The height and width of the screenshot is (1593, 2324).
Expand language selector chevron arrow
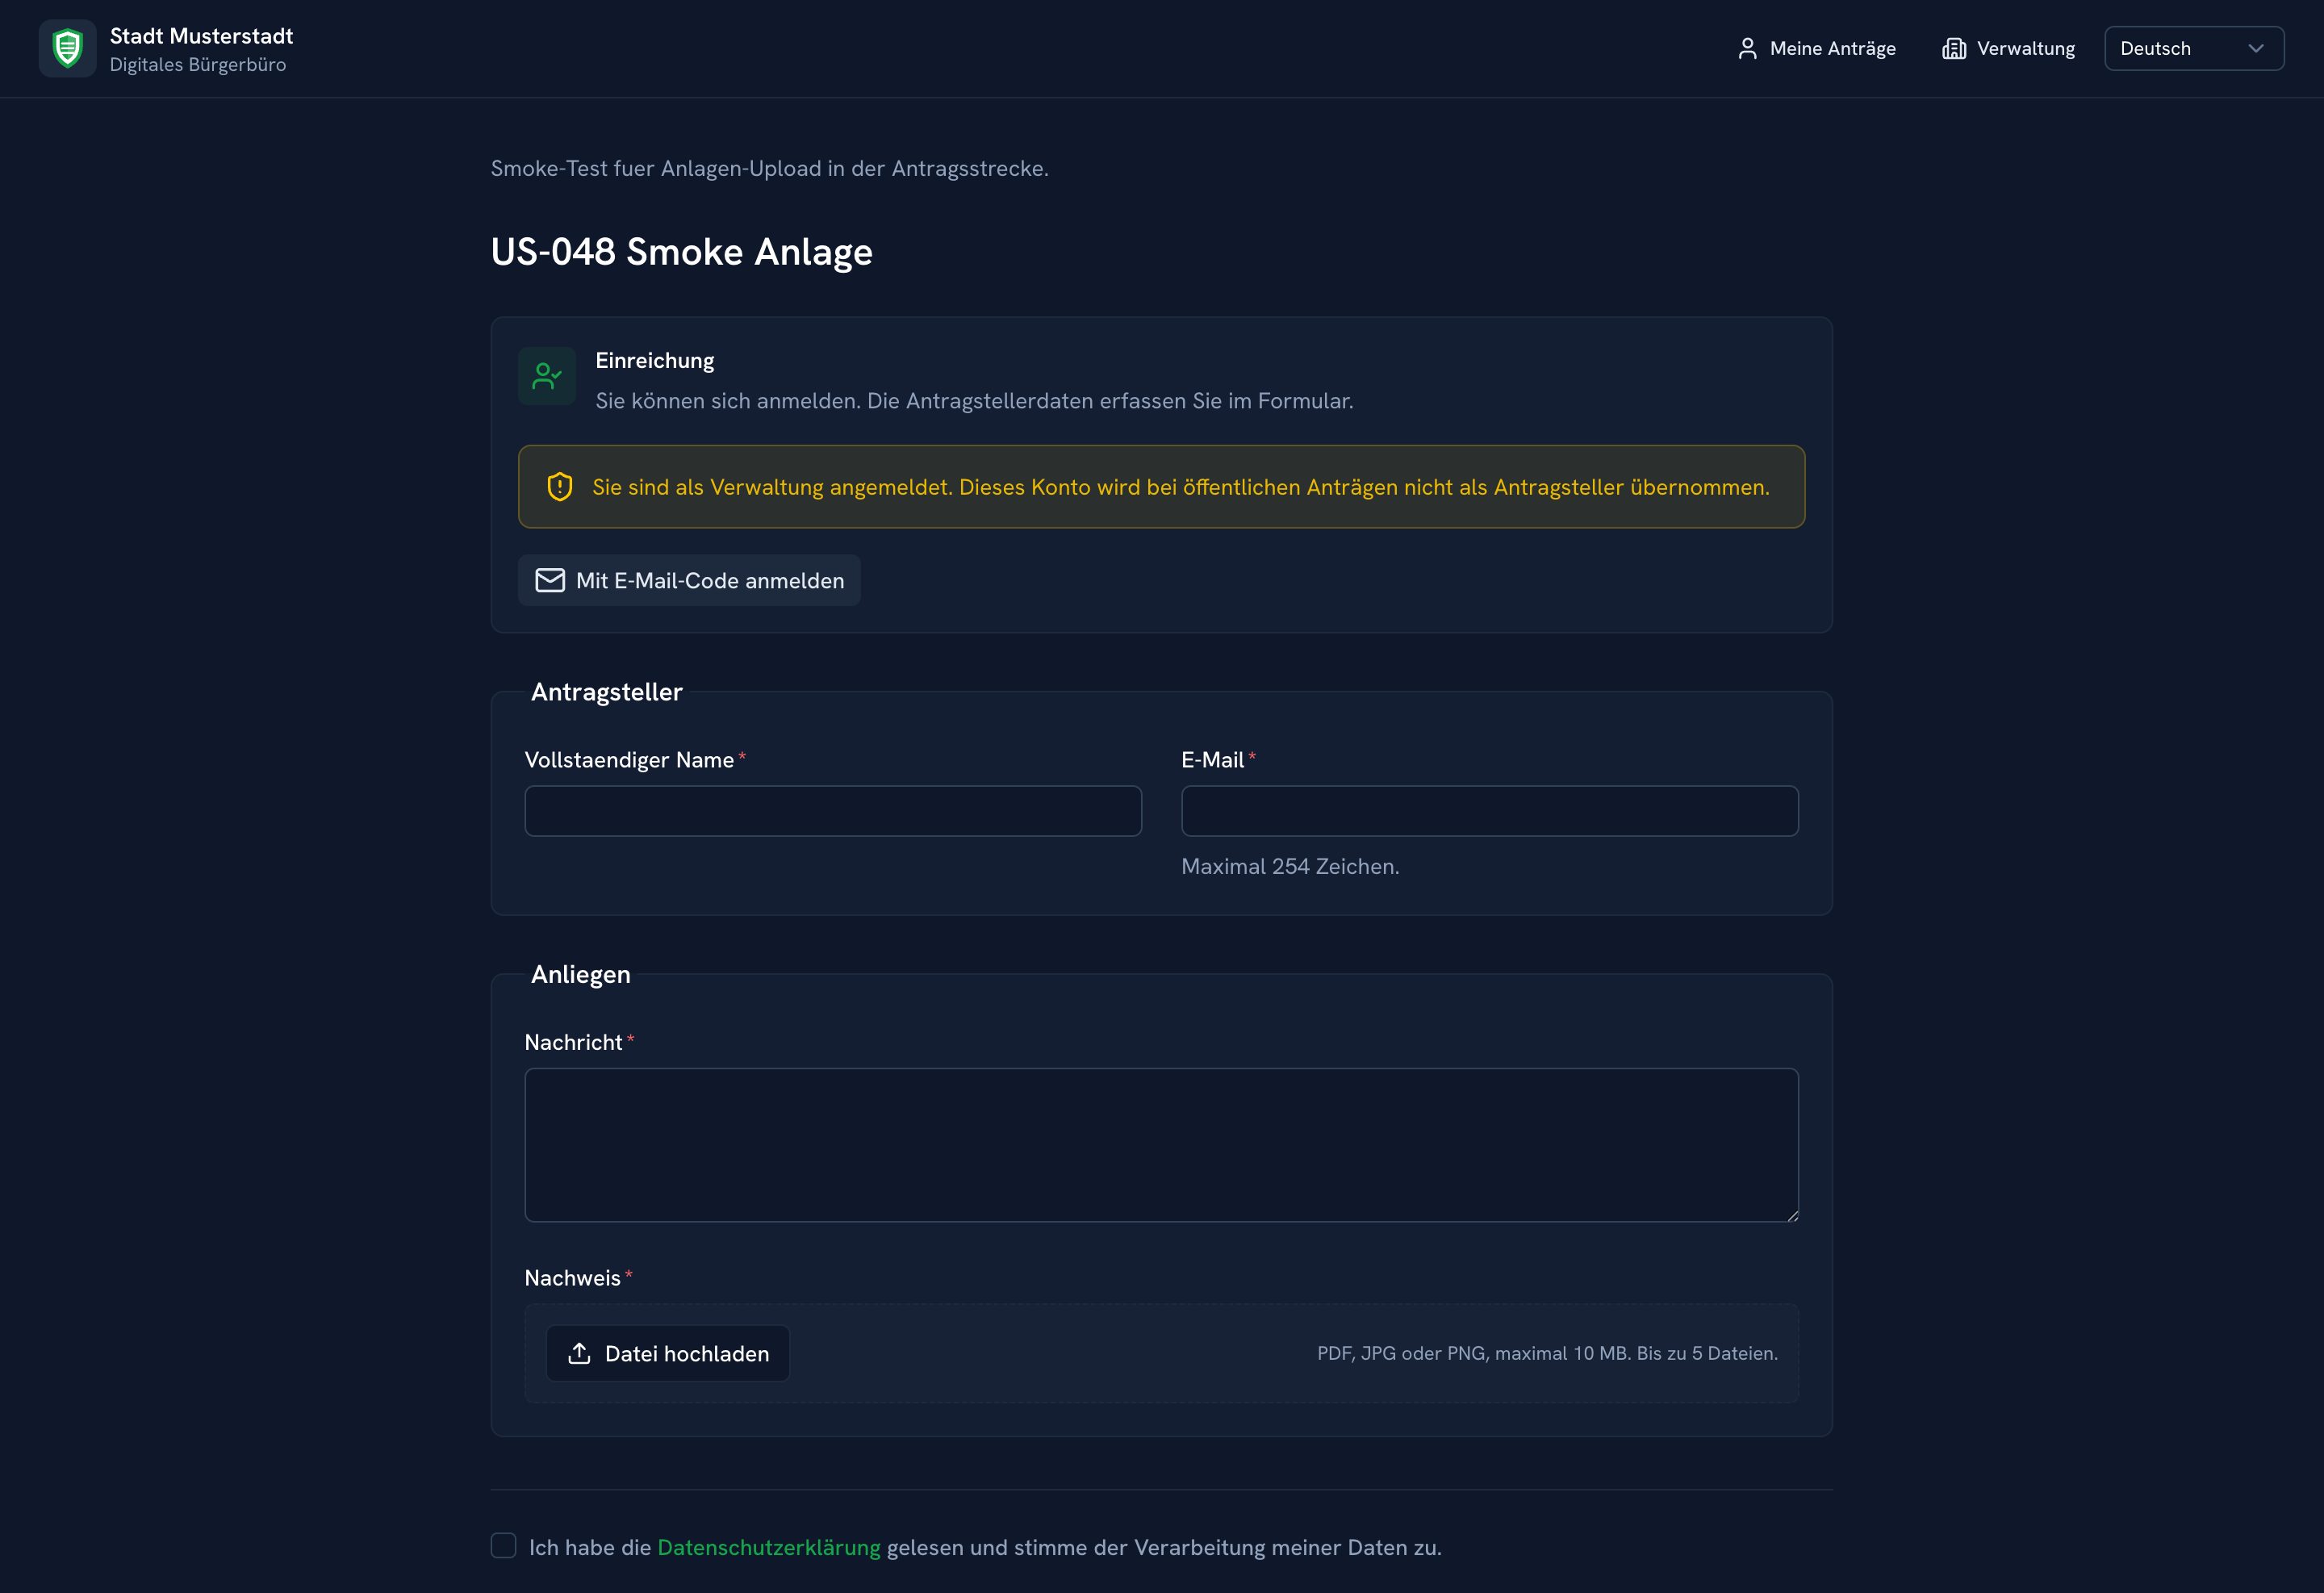point(2256,48)
